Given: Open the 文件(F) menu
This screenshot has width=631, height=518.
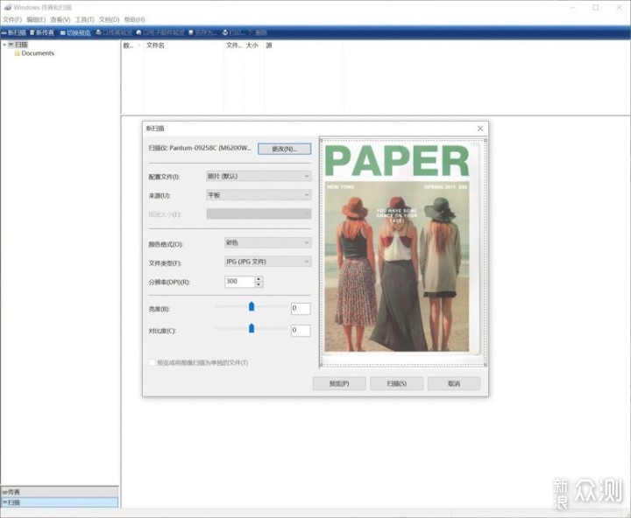Looking at the screenshot, I should [x=12, y=19].
